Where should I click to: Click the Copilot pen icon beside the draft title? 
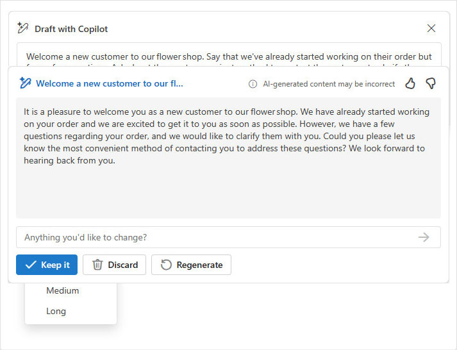point(25,83)
